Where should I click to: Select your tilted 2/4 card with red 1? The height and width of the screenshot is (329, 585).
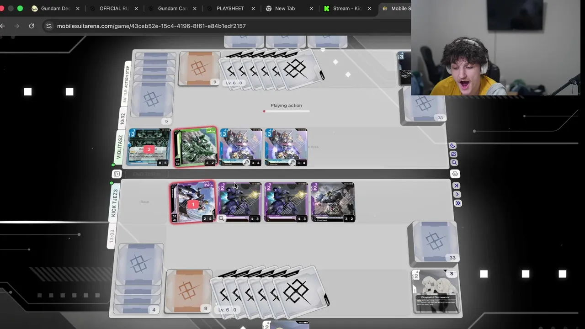pos(192,202)
